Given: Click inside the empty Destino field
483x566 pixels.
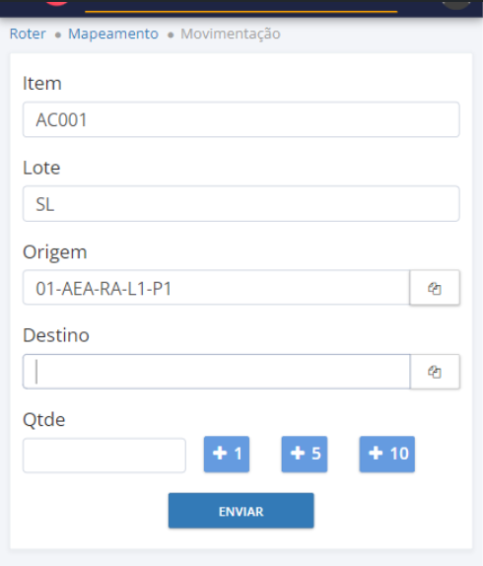Looking at the screenshot, I should 217,372.
